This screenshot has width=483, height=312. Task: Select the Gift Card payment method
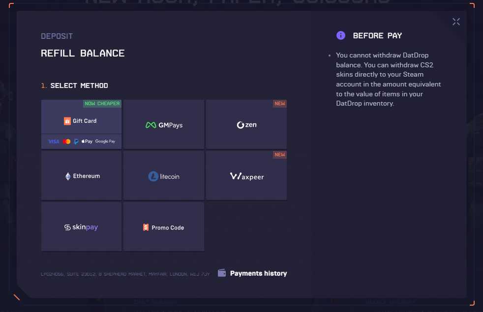81,124
